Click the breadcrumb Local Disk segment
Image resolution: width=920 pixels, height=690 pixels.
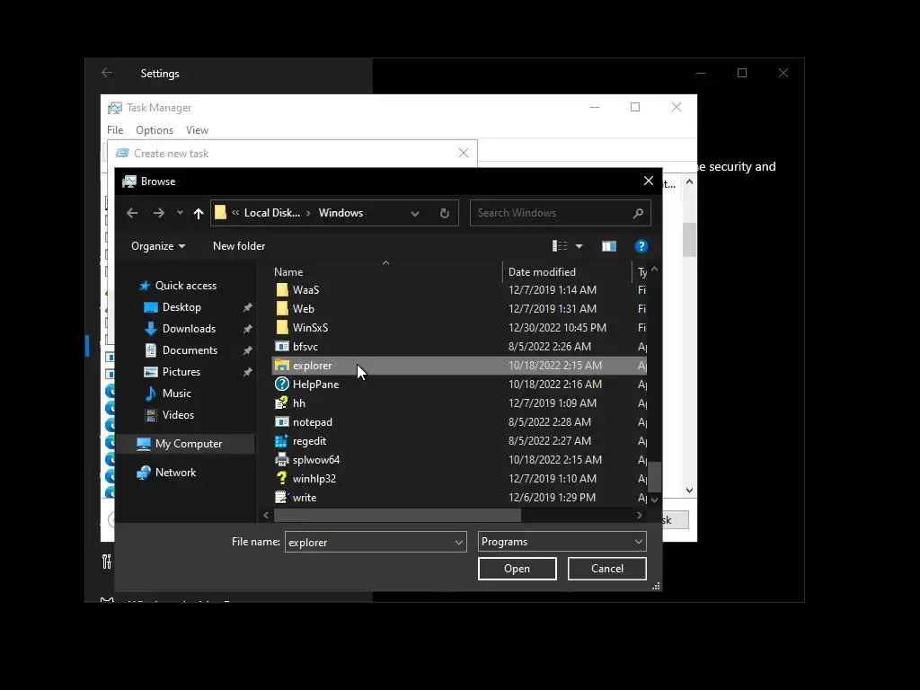pyautogui.click(x=272, y=213)
